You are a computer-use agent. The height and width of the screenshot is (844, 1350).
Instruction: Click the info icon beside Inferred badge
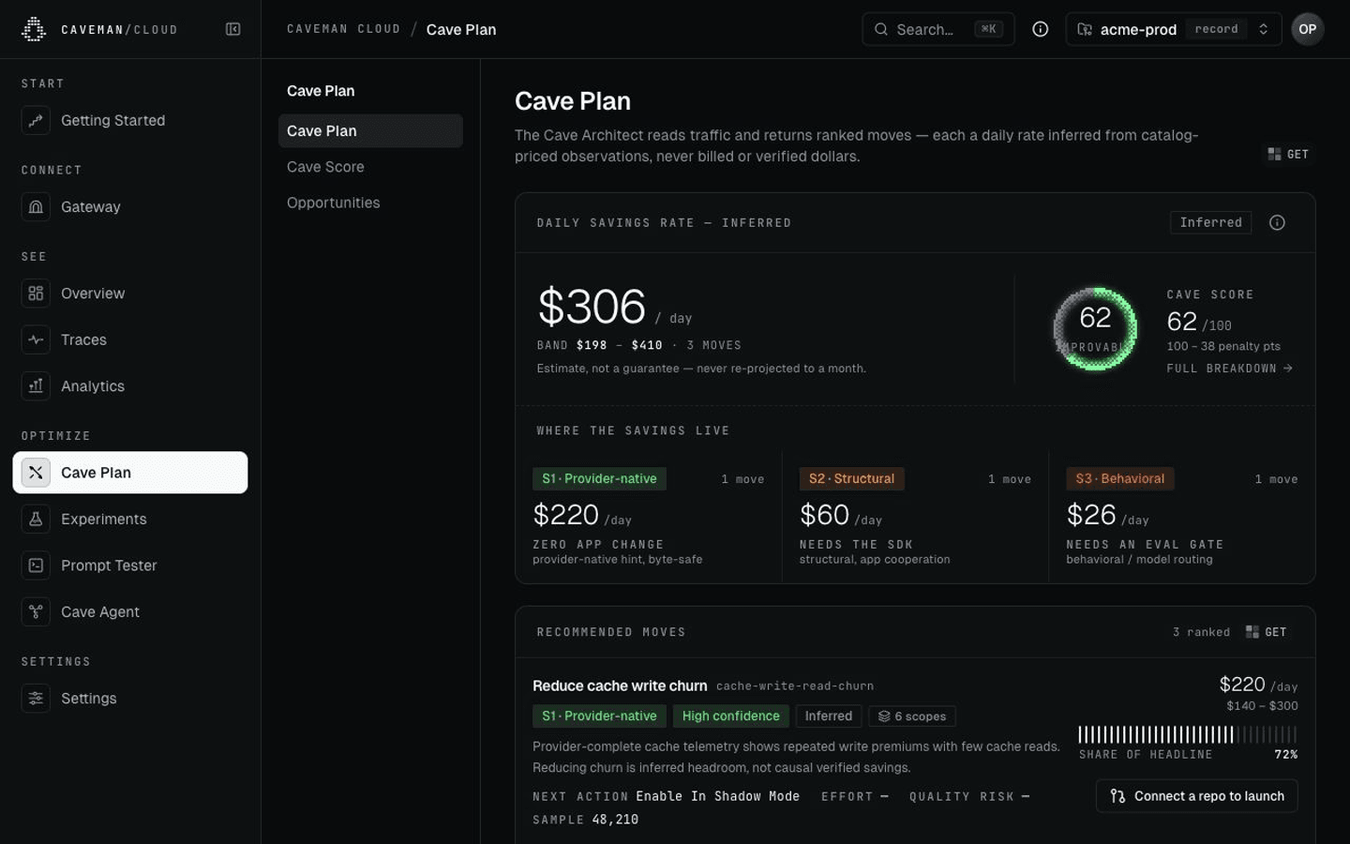click(1277, 222)
